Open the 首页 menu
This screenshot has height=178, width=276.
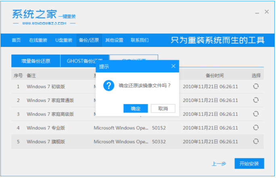click(16, 40)
